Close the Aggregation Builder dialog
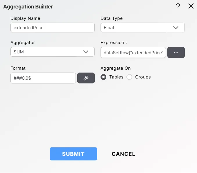 (x=191, y=6)
